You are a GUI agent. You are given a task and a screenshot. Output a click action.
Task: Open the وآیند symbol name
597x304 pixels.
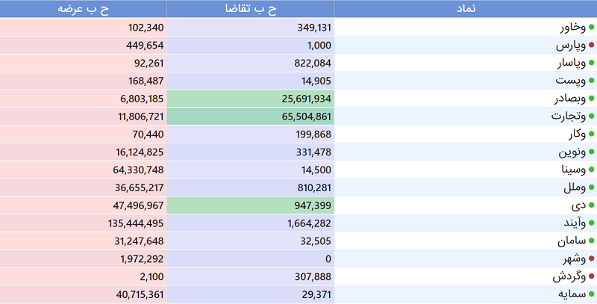(x=575, y=223)
